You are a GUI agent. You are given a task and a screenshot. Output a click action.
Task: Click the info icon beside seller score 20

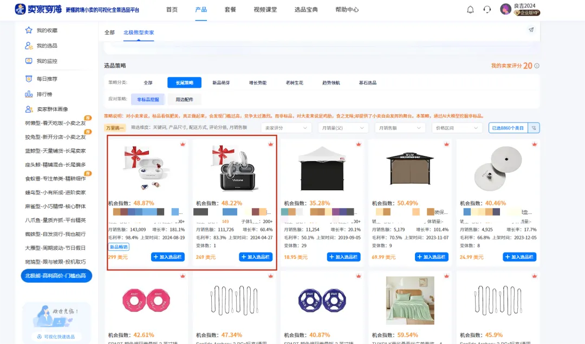coord(536,66)
